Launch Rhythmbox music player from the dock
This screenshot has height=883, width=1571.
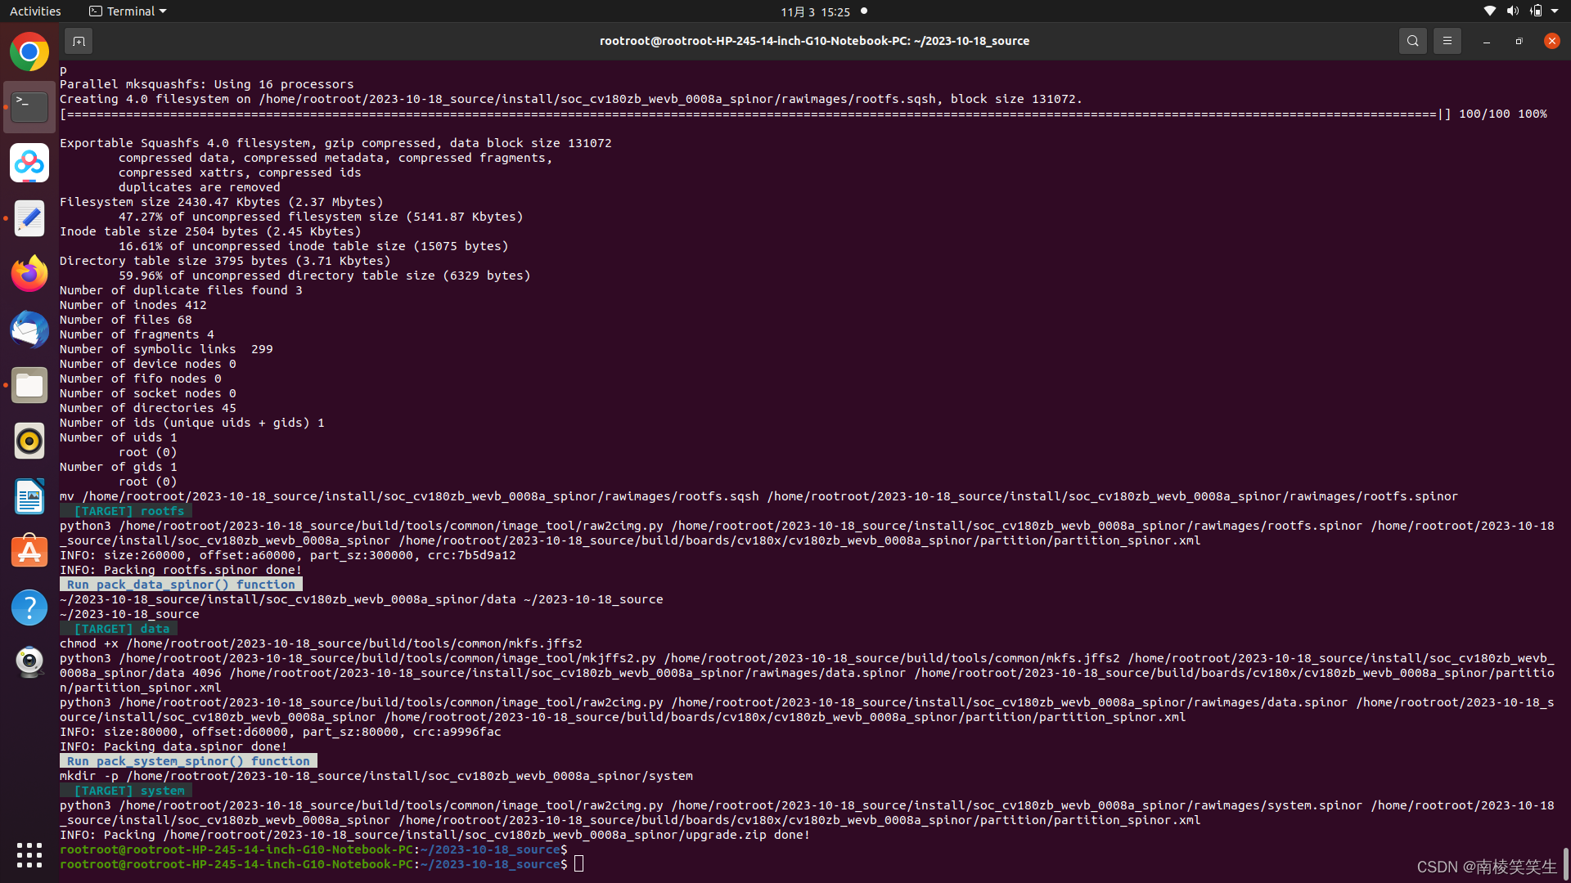[x=29, y=441]
